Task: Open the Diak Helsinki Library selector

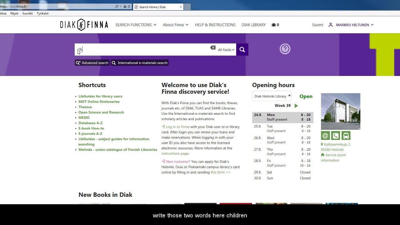Action: (x=272, y=96)
